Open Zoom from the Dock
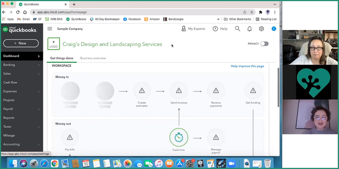 232,163
